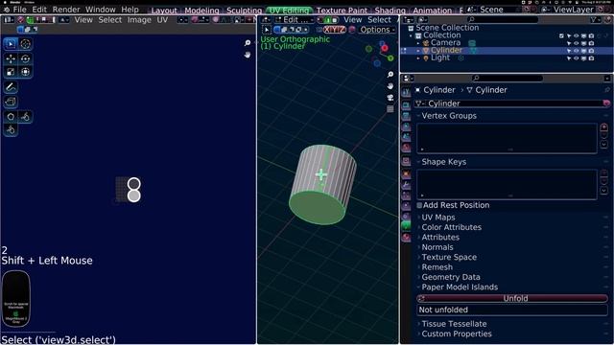Click the properties editor search field

point(508,79)
